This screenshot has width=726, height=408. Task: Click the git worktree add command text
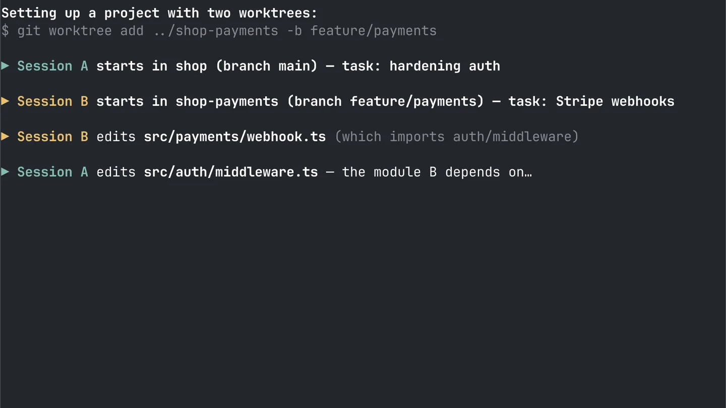click(81, 31)
